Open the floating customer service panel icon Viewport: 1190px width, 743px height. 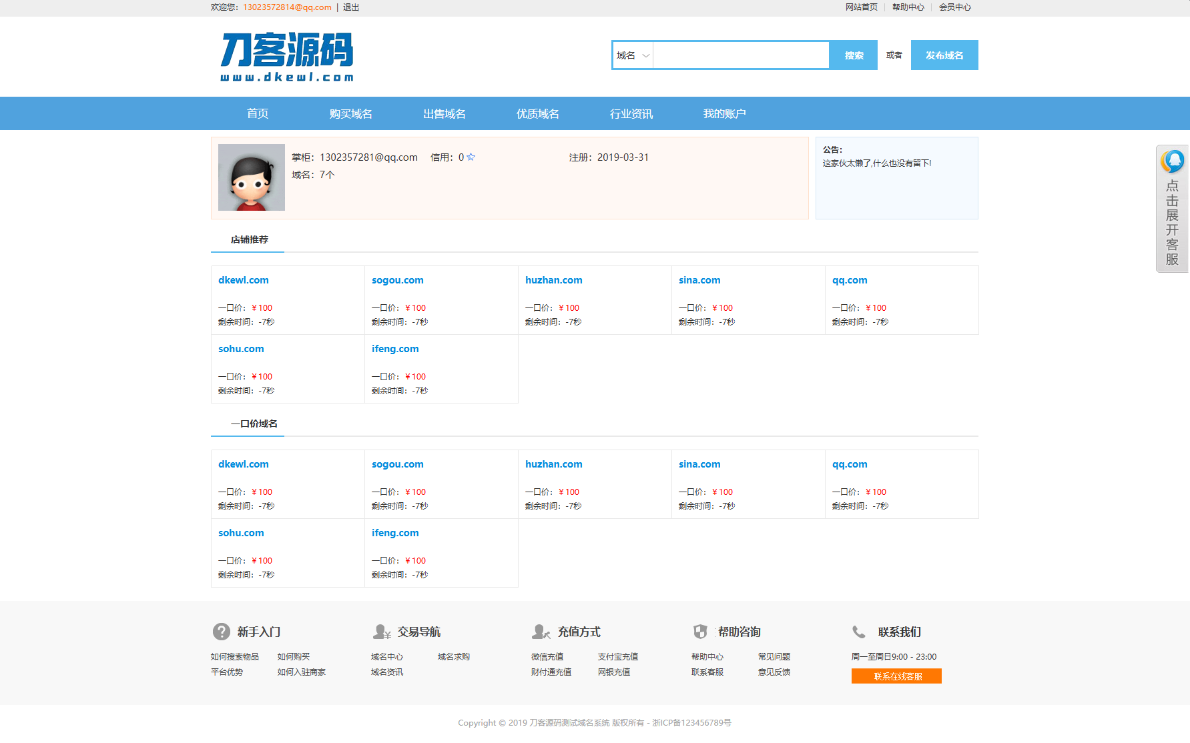tap(1173, 160)
